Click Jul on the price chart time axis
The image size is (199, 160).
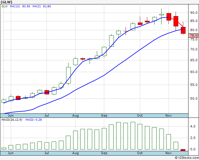(47, 115)
